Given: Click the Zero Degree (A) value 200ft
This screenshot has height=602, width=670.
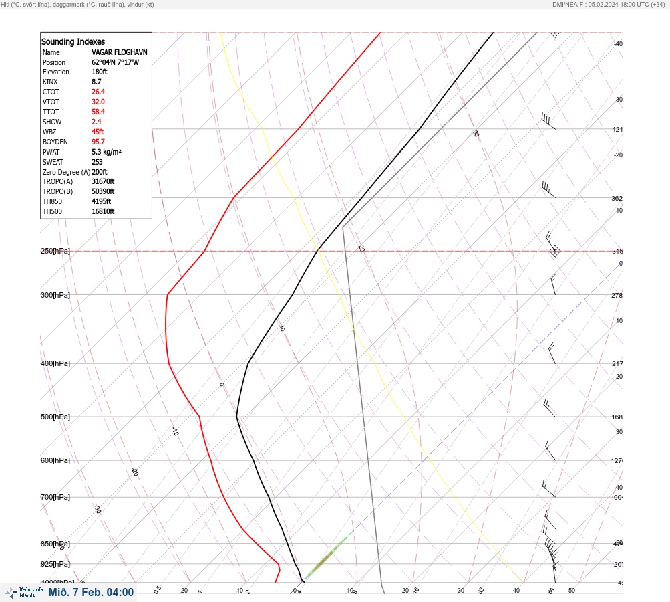Looking at the screenshot, I should click(99, 172).
